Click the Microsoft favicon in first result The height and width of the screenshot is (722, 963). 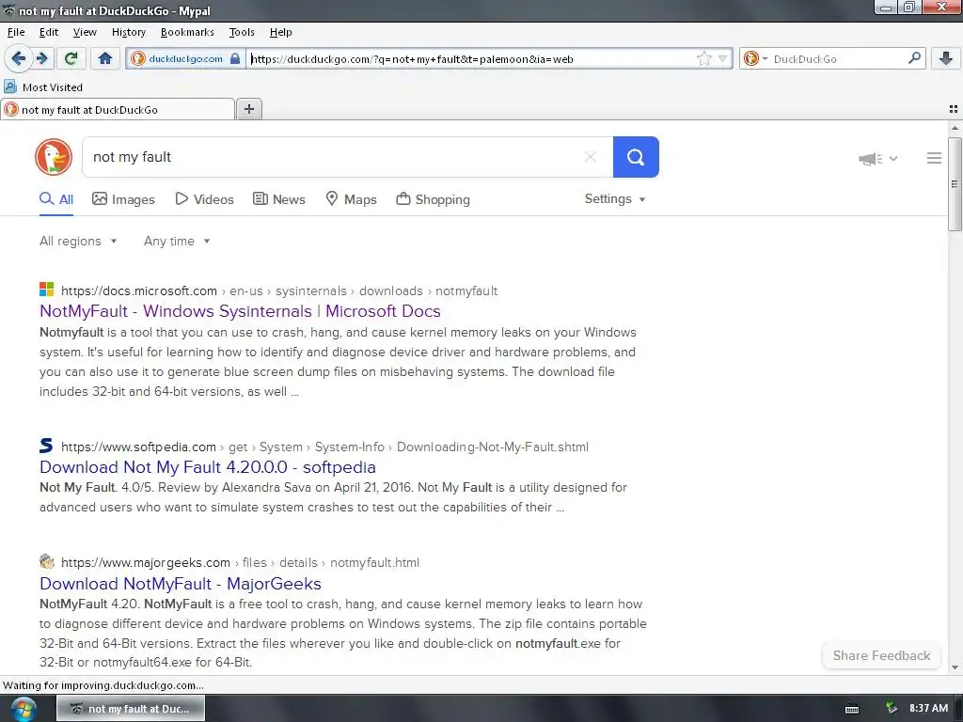pos(47,290)
